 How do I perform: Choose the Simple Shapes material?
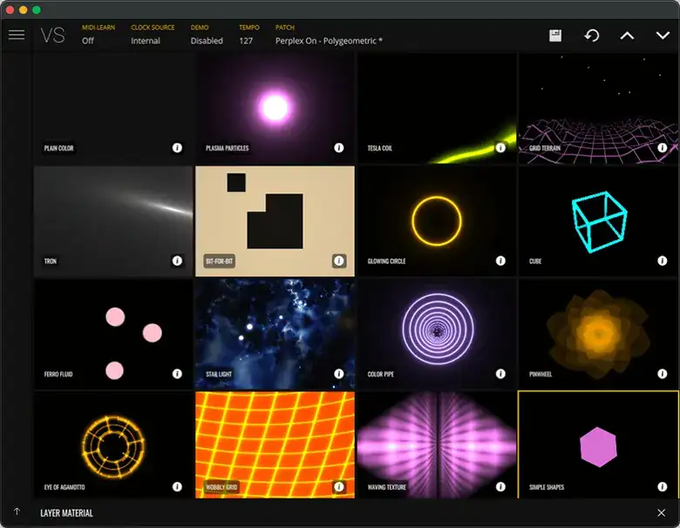pyautogui.click(x=598, y=444)
